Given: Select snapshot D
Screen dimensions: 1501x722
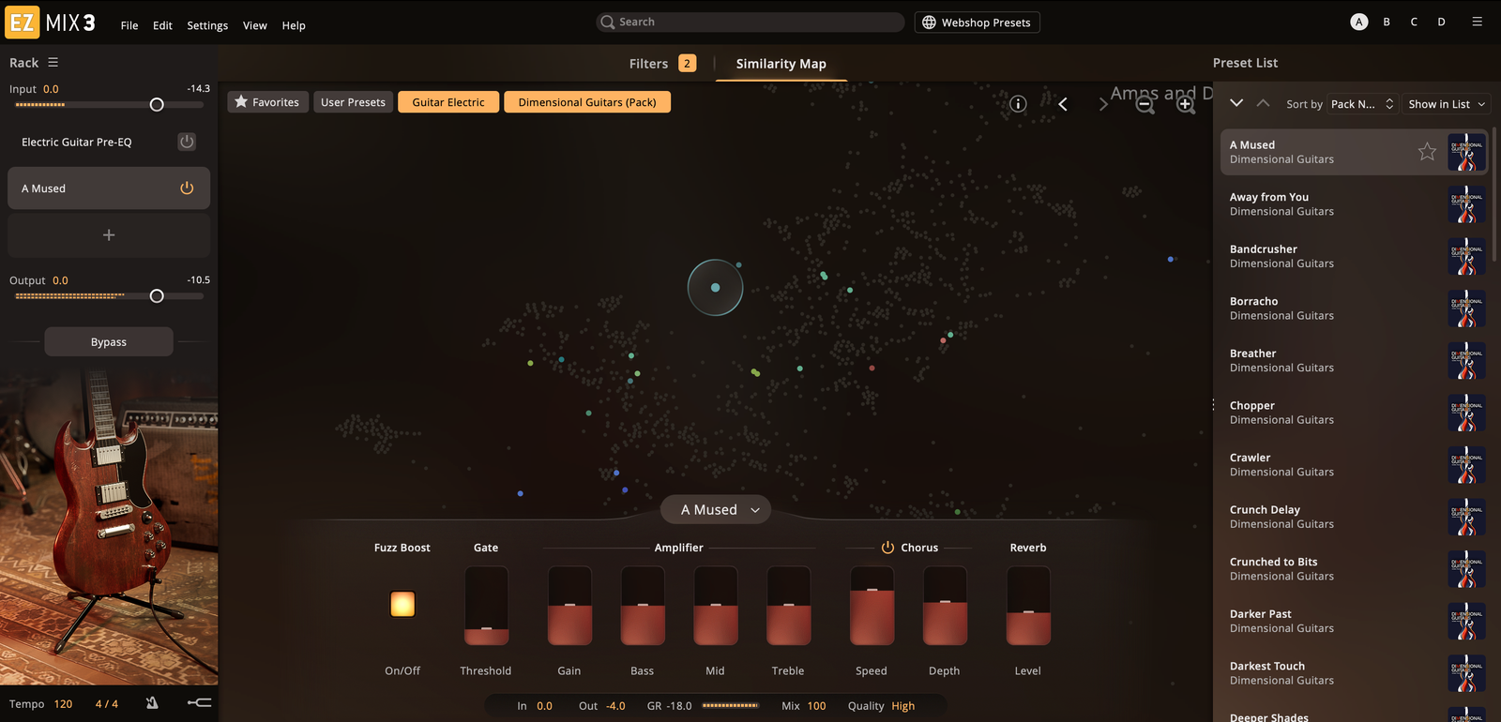Looking at the screenshot, I should pos(1441,22).
